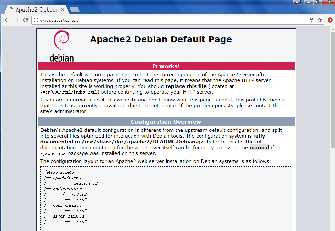Click the 'apache2-doc' package name text
This screenshot has width=335, height=231.
pos(53,153)
